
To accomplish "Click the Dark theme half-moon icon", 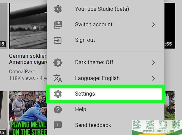I will click(58, 63).
